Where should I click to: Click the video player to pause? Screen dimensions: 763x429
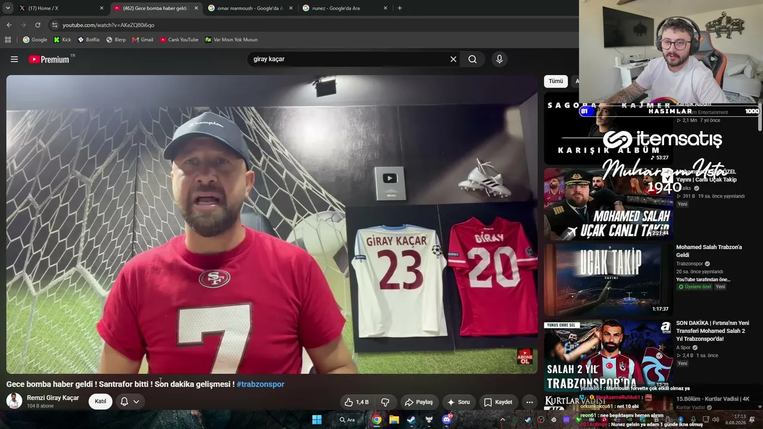point(272,224)
